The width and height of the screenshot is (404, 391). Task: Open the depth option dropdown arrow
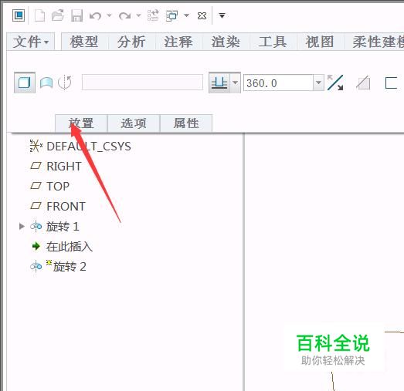[236, 83]
